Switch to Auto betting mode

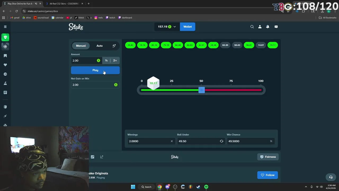(x=100, y=46)
